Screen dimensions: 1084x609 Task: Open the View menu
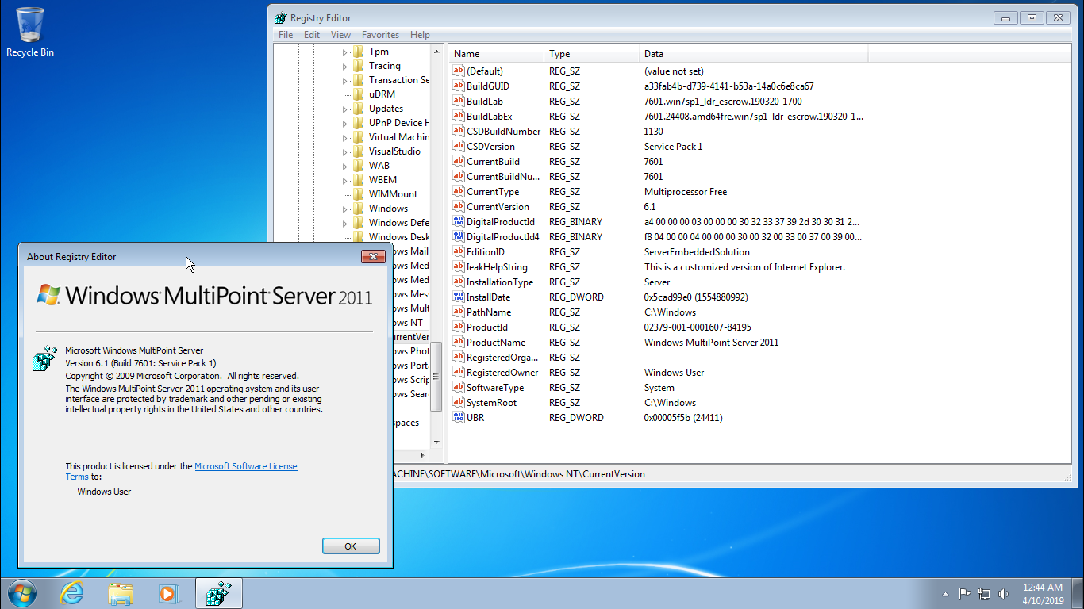(340, 35)
